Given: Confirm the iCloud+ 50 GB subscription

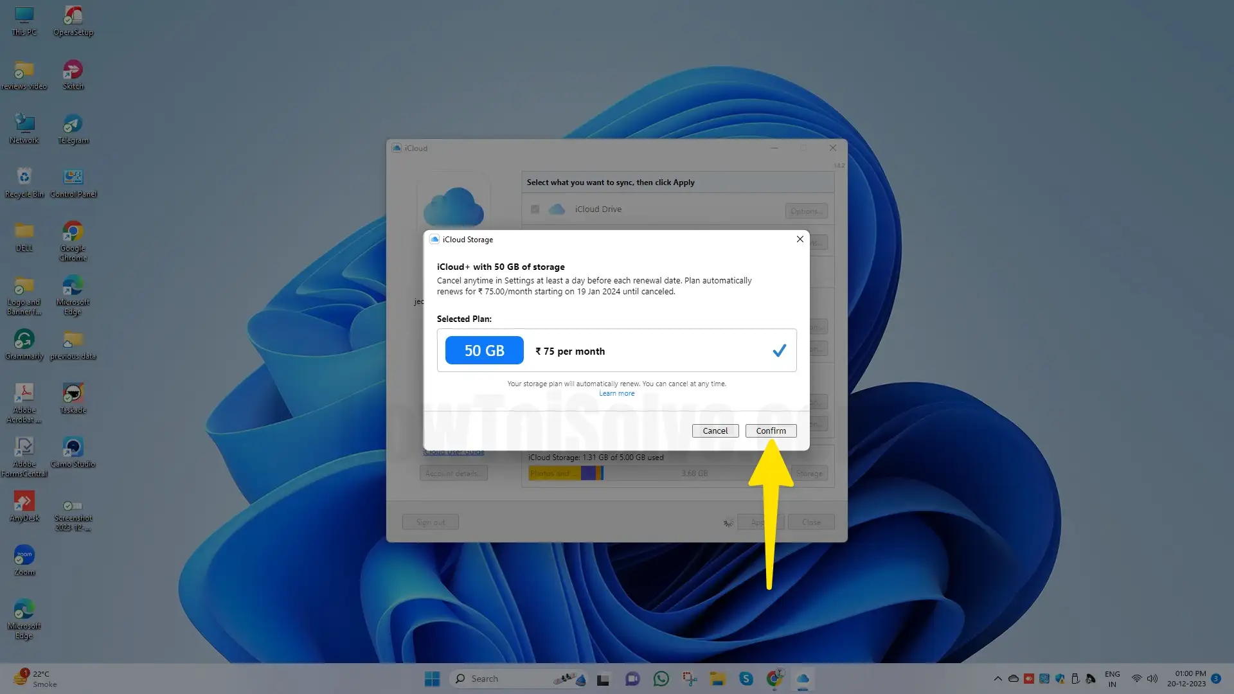Looking at the screenshot, I should point(771,431).
